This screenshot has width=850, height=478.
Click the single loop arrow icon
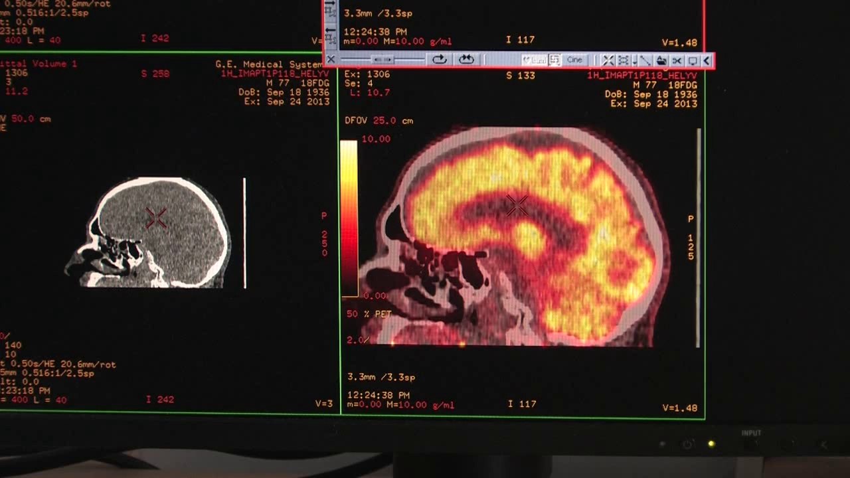click(x=439, y=60)
